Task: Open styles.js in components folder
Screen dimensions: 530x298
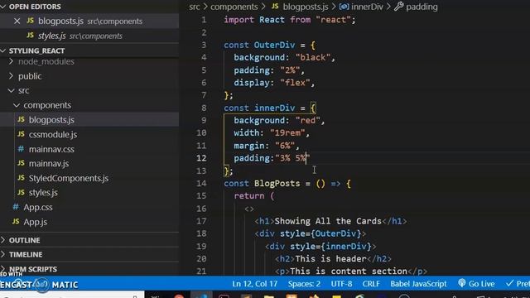Action: point(43,193)
